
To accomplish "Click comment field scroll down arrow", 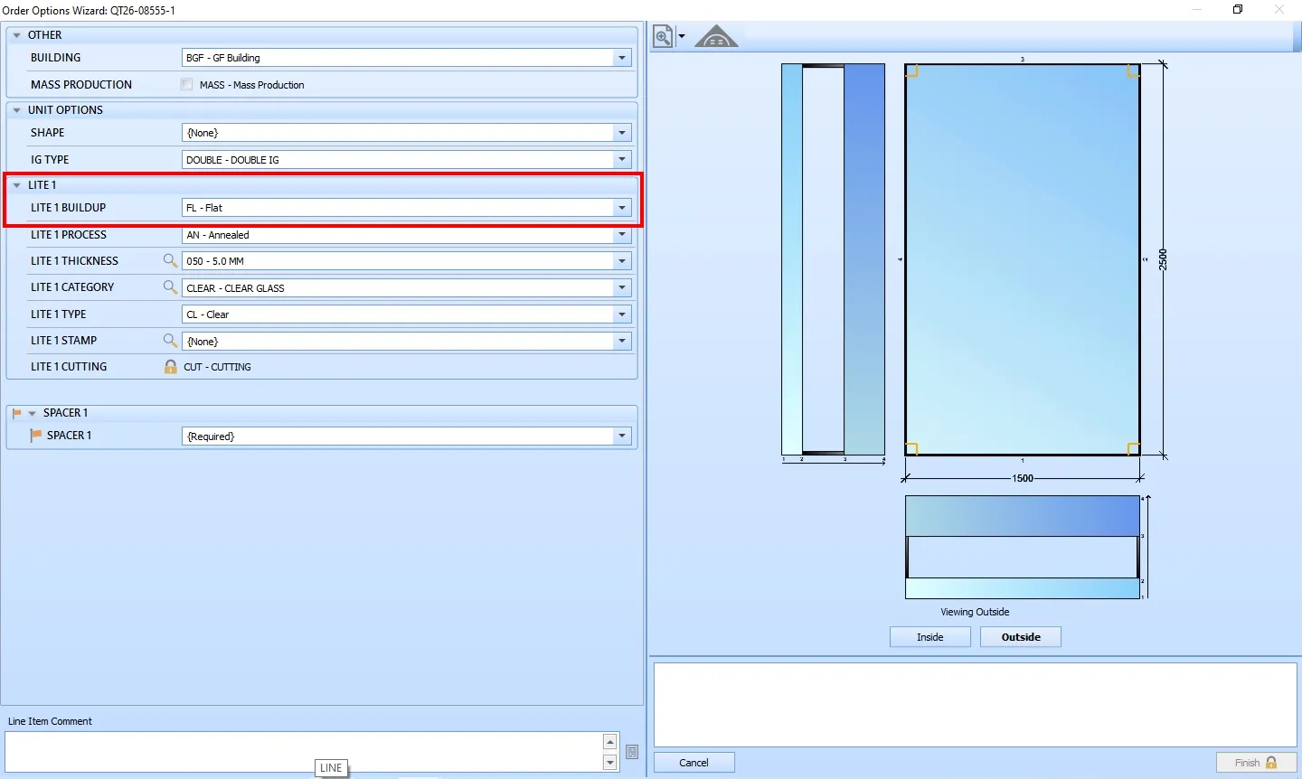I will 610,763.
